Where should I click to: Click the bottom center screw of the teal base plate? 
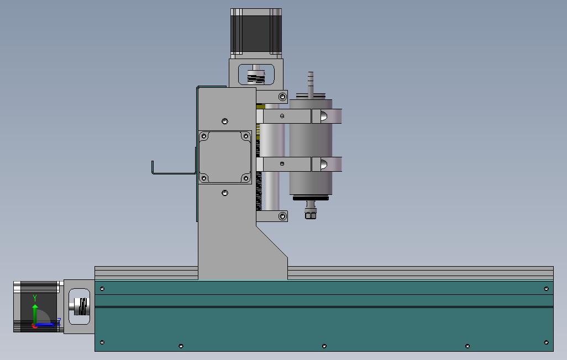click(324, 346)
